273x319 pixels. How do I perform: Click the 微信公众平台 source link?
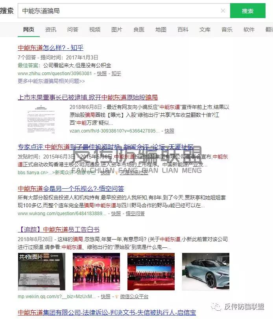[134, 297]
